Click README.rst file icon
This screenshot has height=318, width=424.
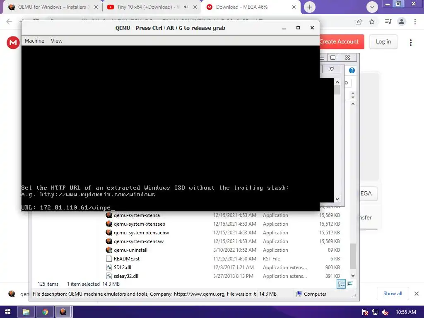109,258
